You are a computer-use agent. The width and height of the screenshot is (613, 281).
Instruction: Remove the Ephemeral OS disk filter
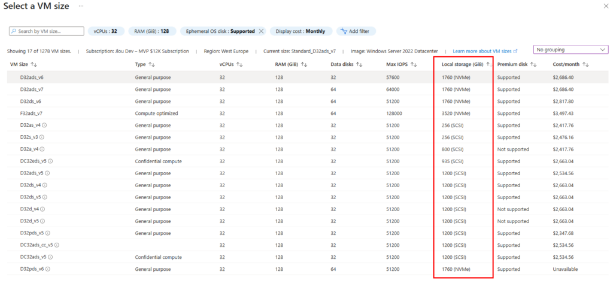click(x=261, y=31)
